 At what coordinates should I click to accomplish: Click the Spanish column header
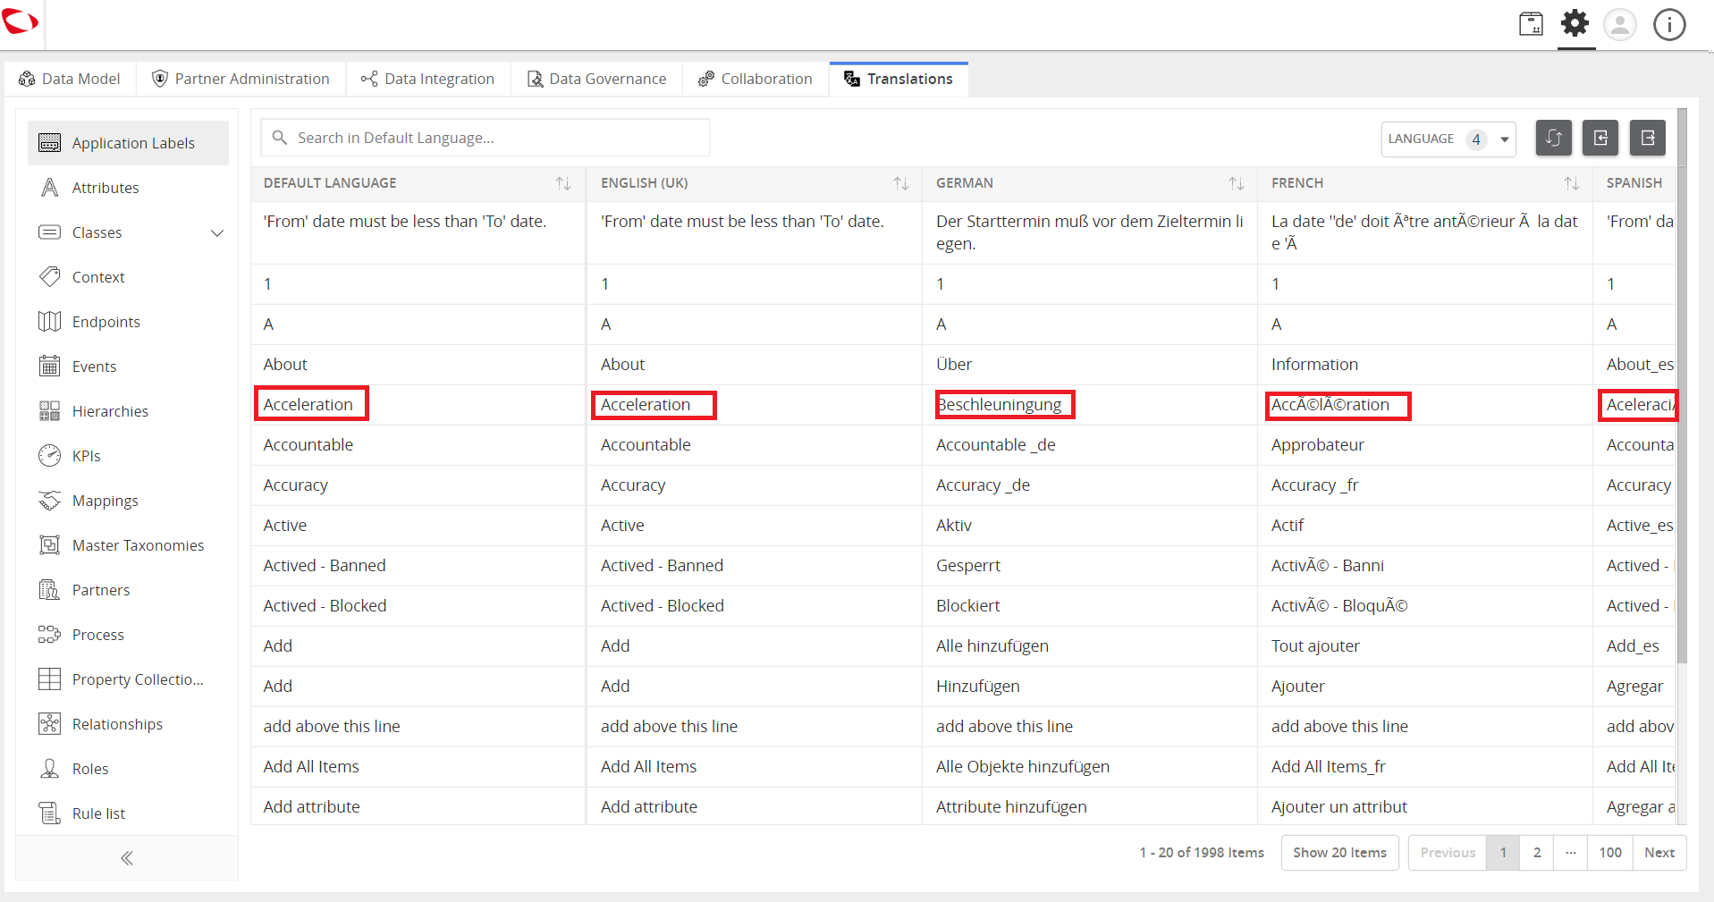coord(1634,183)
